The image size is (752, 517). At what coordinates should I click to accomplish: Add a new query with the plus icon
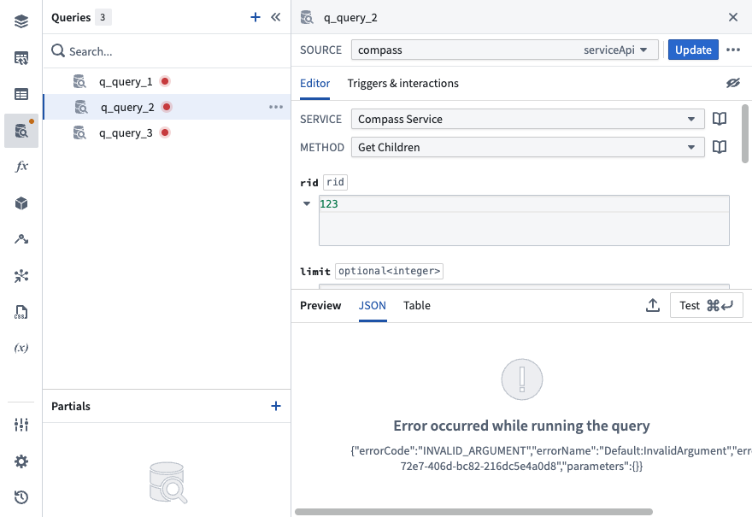coord(256,17)
